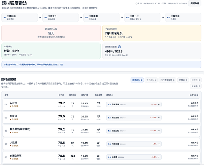Click the theme name 区块链
The width and height of the screenshot is (204, 165).
[x=14, y=116]
